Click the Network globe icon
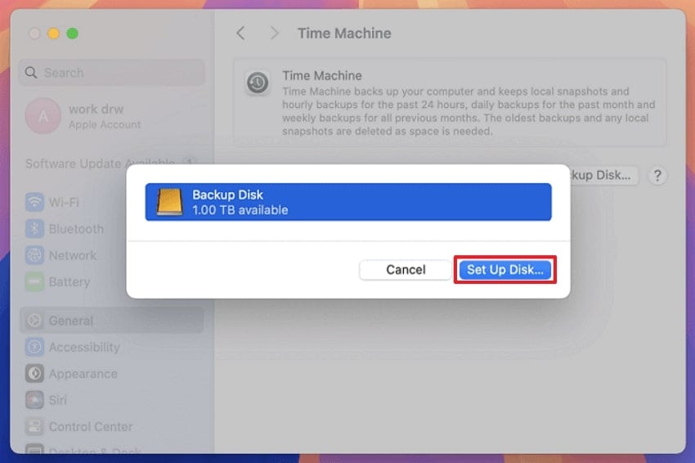This screenshot has width=695, height=463. point(34,255)
